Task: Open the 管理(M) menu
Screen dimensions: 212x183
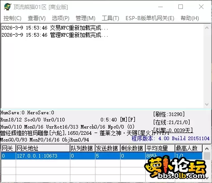Action: [86, 18]
